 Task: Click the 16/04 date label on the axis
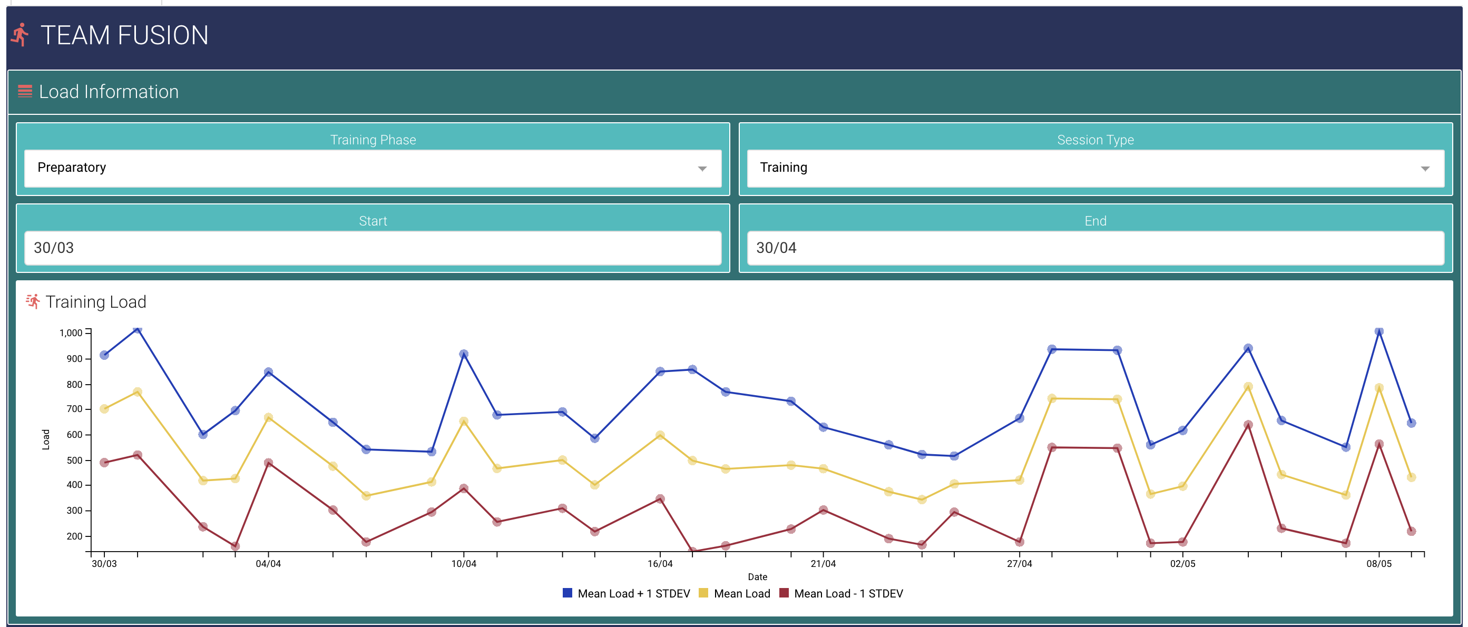(x=660, y=564)
